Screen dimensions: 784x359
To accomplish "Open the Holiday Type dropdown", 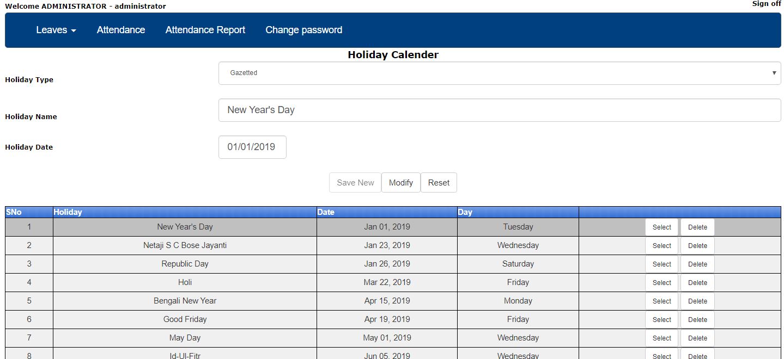I will pyautogui.click(x=499, y=72).
